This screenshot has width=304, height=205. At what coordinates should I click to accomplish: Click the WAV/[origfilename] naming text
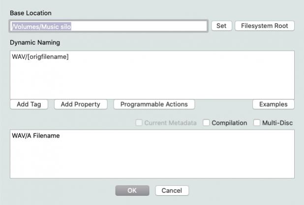click(x=40, y=57)
